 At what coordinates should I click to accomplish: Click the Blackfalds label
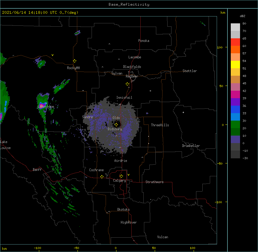click(132, 67)
